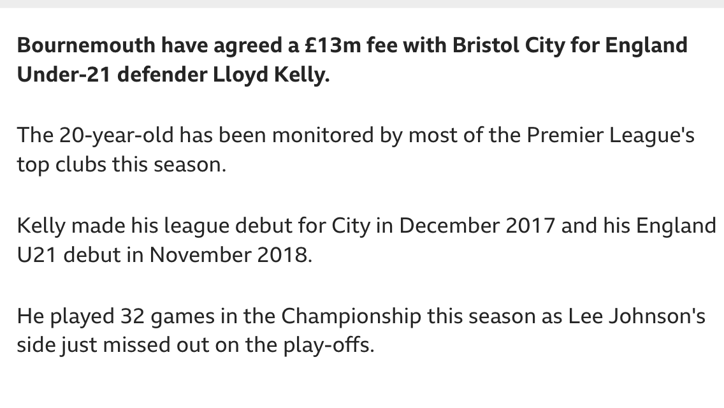
Task: Click 'Lee Johnson's' name
Action: click(x=637, y=316)
